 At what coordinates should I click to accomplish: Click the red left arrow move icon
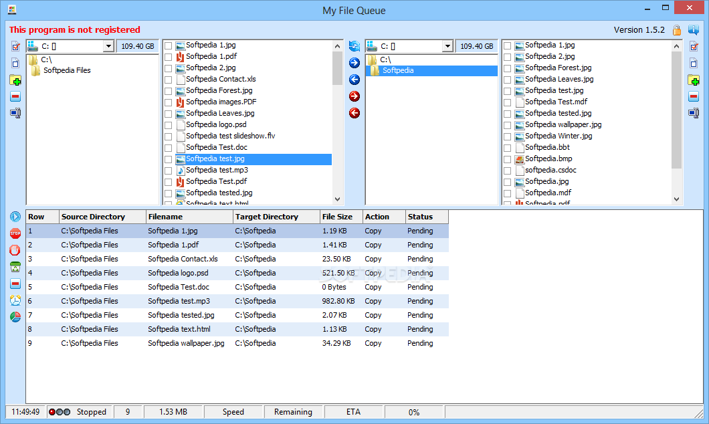[x=354, y=113]
